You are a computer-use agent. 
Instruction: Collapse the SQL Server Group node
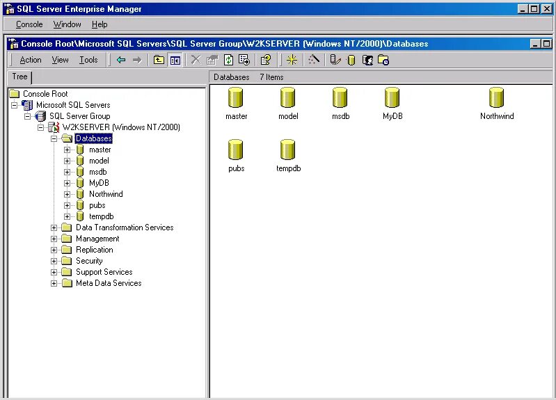[x=27, y=116]
